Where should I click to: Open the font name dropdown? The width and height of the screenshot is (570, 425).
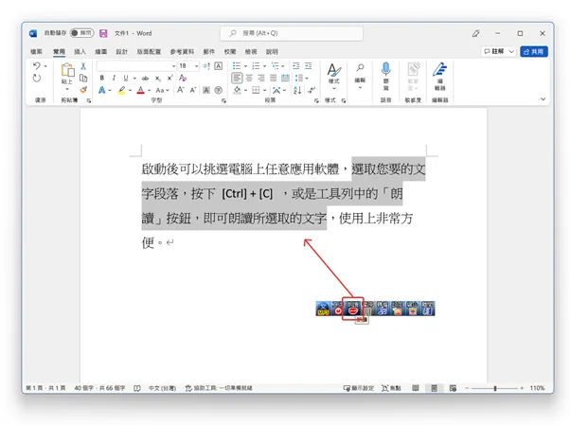pos(174,66)
